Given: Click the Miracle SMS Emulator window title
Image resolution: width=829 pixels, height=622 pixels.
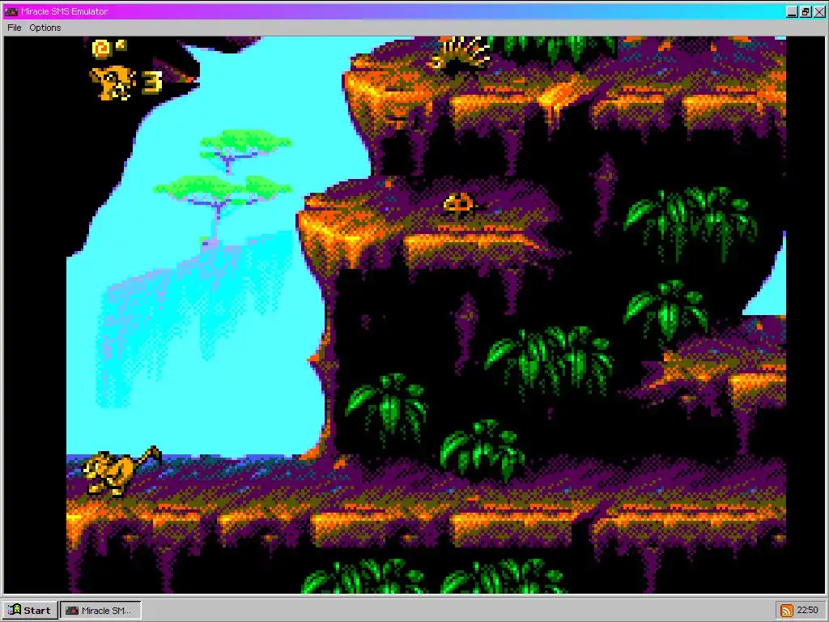Looking at the screenshot, I should [x=64, y=11].
